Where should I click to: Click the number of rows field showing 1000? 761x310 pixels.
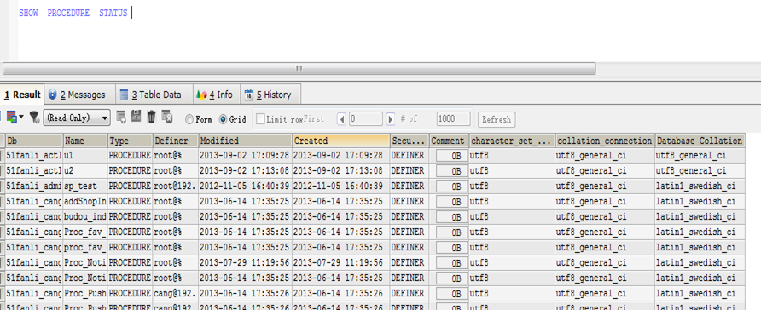453,118
